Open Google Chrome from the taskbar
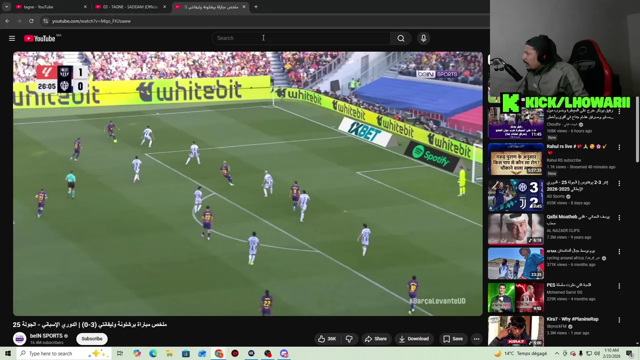 point(219,353)
